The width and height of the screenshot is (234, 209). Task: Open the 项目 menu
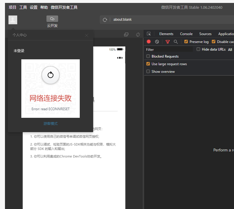click(12, 7)
